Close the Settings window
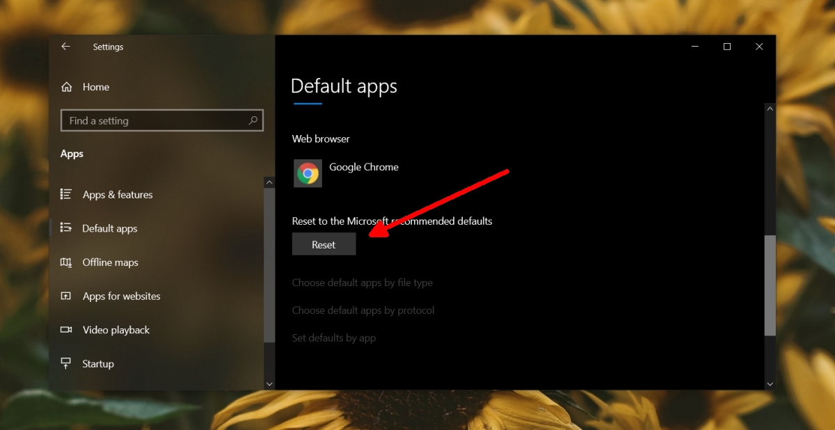The image size is (835, 430). (x=759, y=47)
